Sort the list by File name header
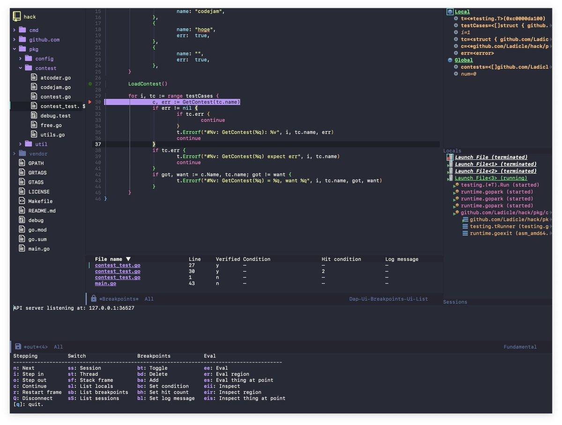Screen dimensions: 562x425 (113, 259)
